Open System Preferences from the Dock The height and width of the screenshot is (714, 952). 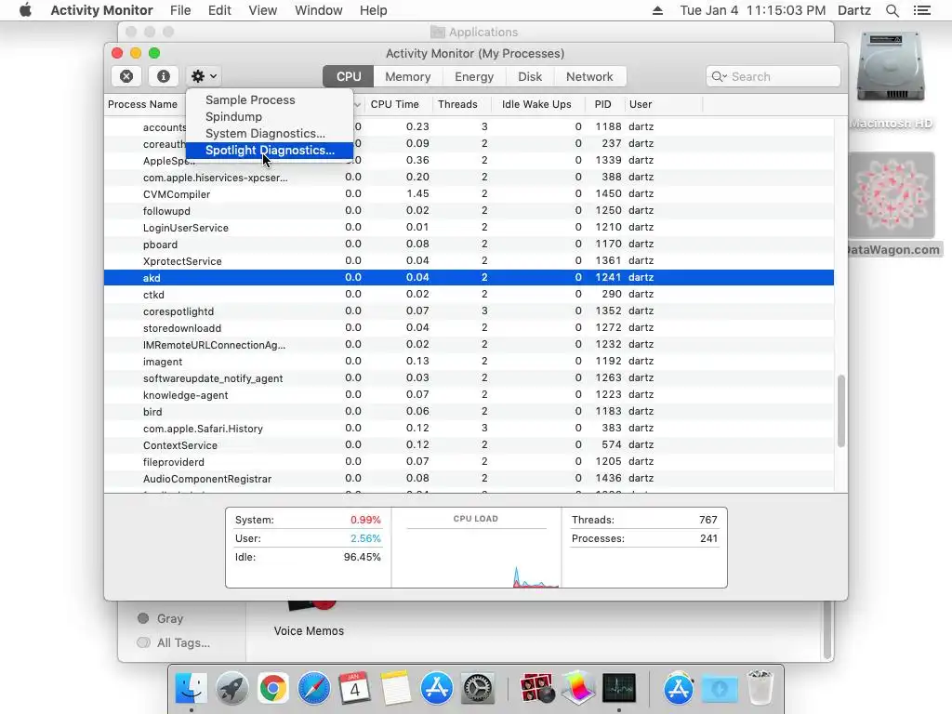click(x=478, y=689)
